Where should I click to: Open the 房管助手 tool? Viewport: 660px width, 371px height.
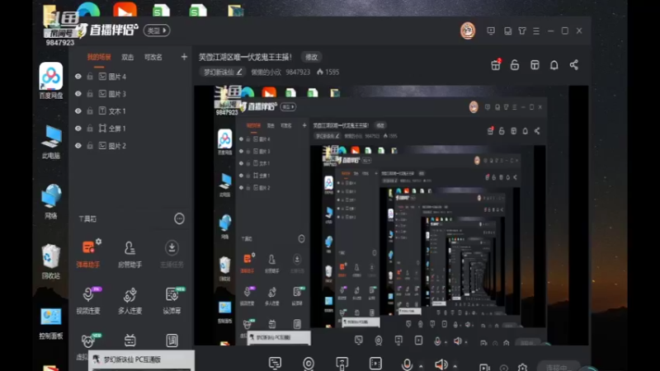[x=130, y=254]
